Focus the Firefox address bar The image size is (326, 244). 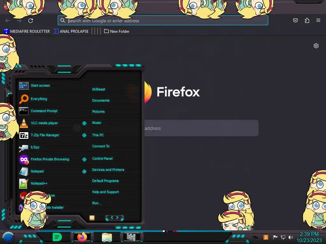[x=163, y=21]
